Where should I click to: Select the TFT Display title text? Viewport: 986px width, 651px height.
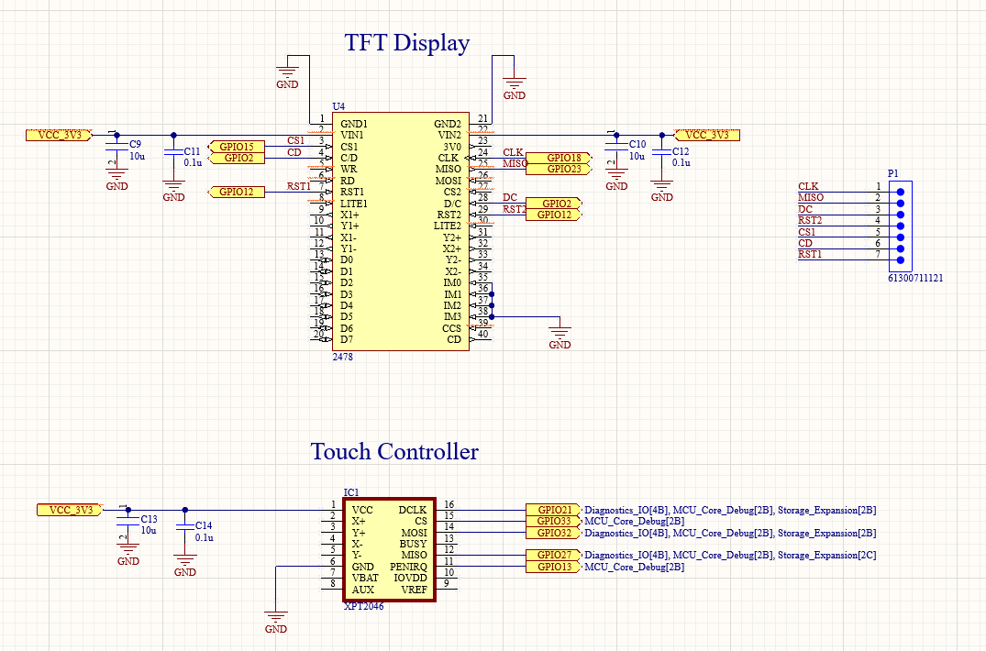click(407, 43)
